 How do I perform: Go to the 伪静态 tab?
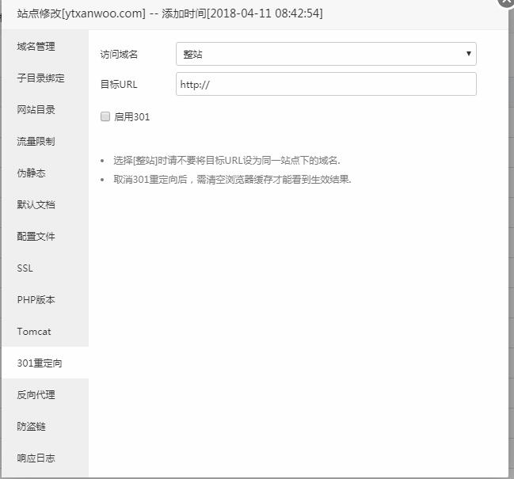point(32,173)
